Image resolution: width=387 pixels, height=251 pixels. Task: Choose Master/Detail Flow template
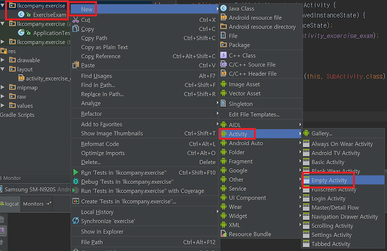[343, 208]
